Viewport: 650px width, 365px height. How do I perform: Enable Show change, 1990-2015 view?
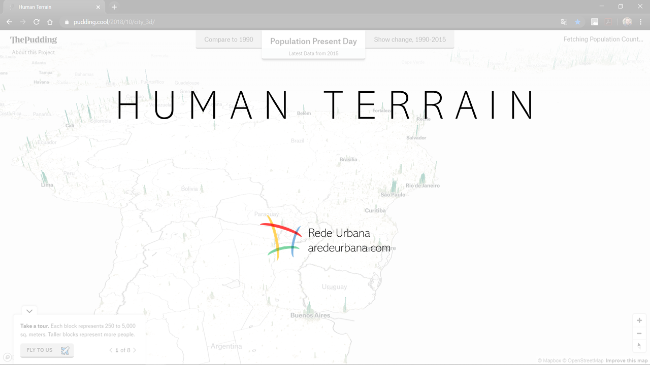click(x=410, y=39)
